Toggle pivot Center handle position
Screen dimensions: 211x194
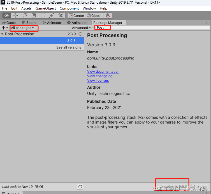pos(76,15)
